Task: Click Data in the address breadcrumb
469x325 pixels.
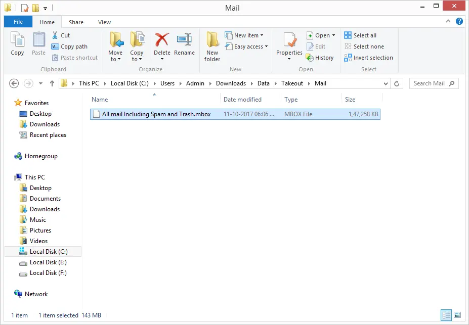Action: 263,83
